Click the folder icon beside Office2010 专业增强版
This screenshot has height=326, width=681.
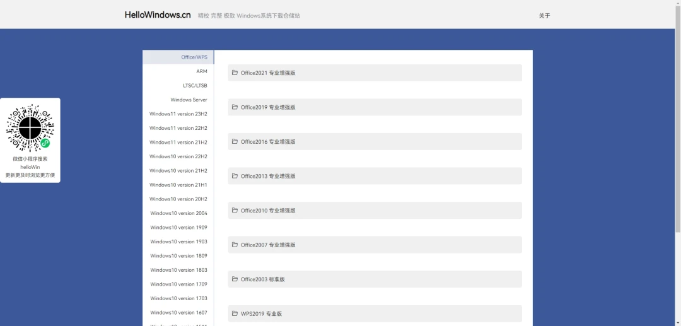(235, 210)
